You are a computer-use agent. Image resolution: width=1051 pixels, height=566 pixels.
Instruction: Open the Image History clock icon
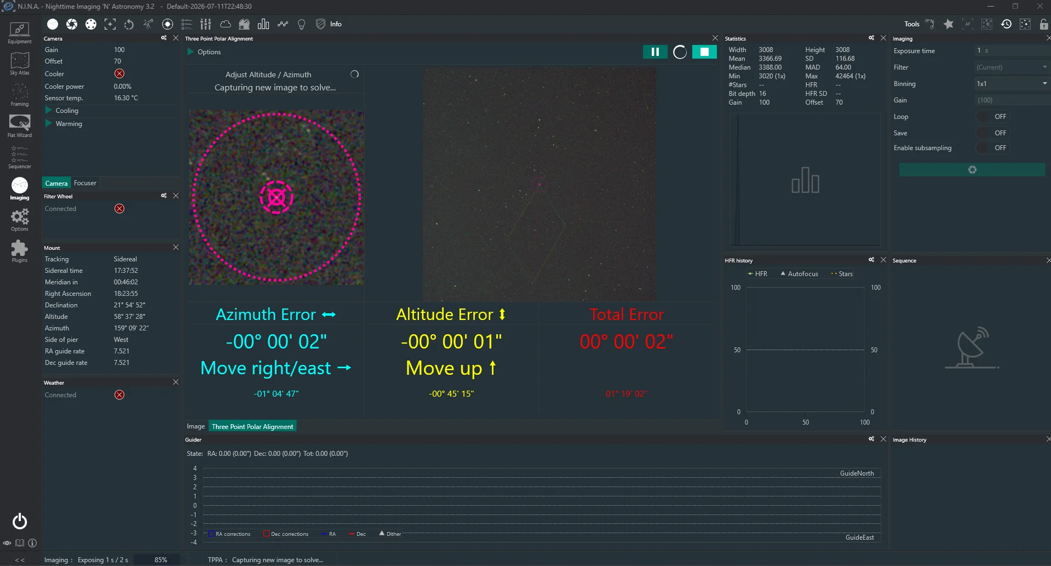point(1006,24)
